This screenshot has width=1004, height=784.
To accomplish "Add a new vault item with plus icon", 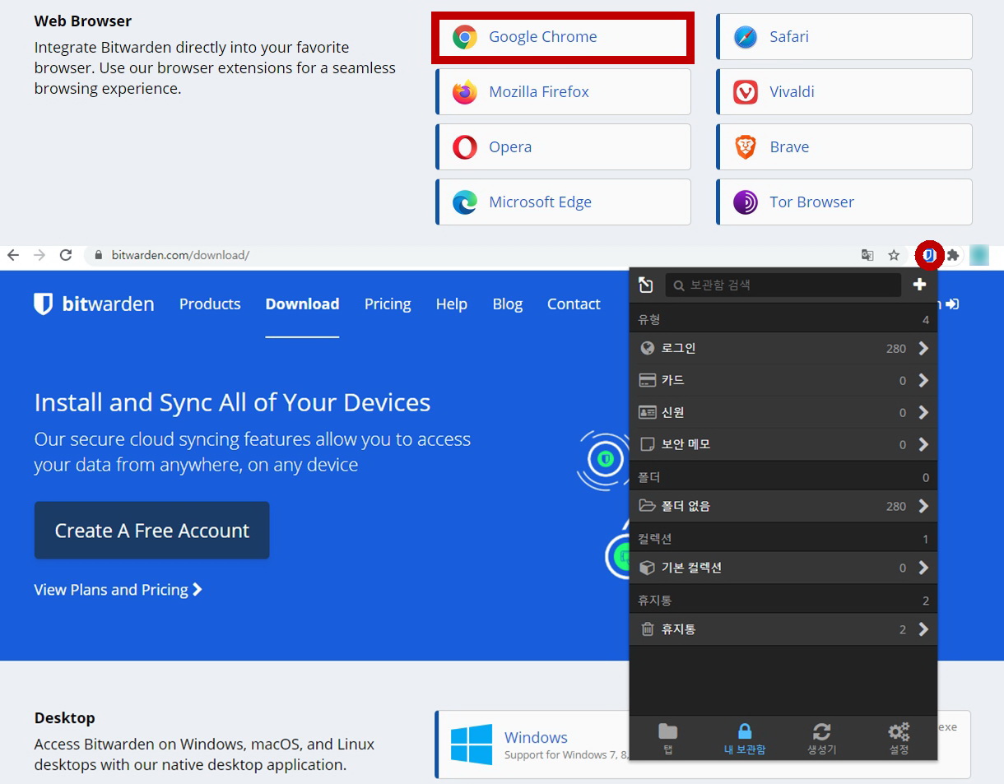I will (x=919, y=285).
